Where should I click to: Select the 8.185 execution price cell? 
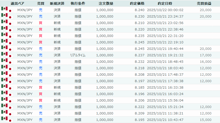click(139, 87)
